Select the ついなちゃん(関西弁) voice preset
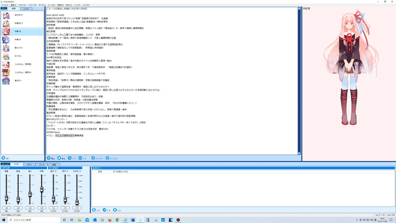The height and width of the screenshot is (223, 396). coord(22,72)
